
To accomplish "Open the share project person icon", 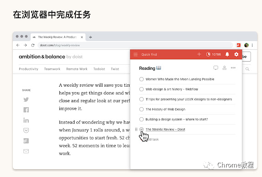I will 225,68.
